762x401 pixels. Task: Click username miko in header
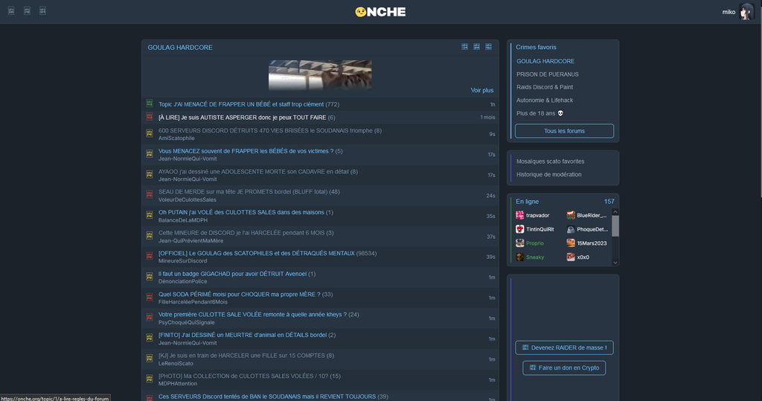(x=729, y=12)
